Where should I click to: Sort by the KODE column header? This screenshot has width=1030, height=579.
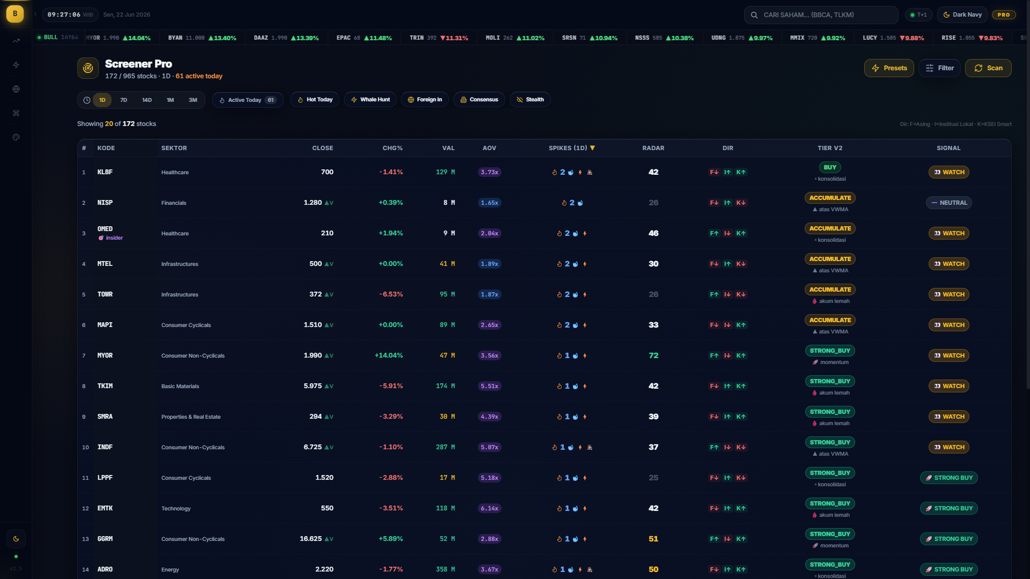106,148
